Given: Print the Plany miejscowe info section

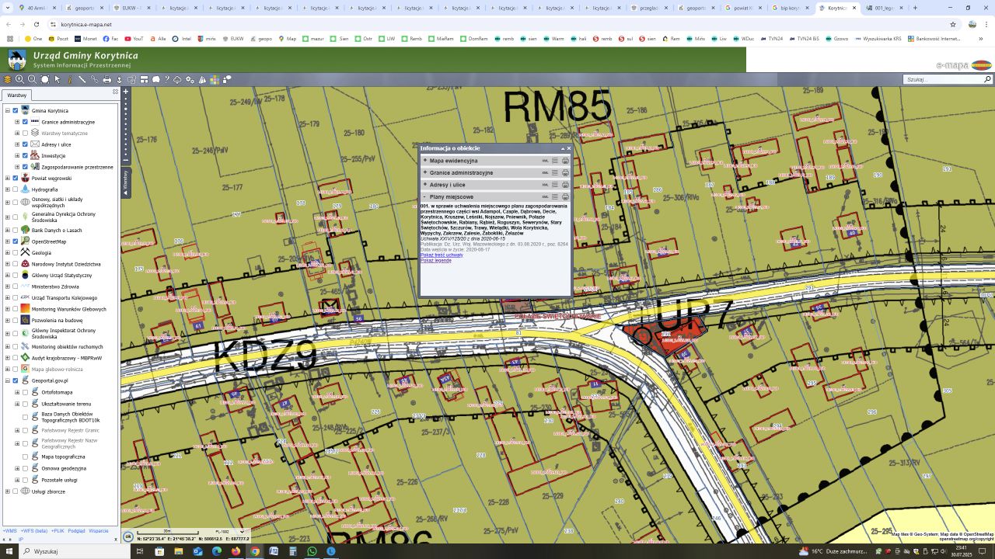Looking at the screenshot, I should [565, 197].
